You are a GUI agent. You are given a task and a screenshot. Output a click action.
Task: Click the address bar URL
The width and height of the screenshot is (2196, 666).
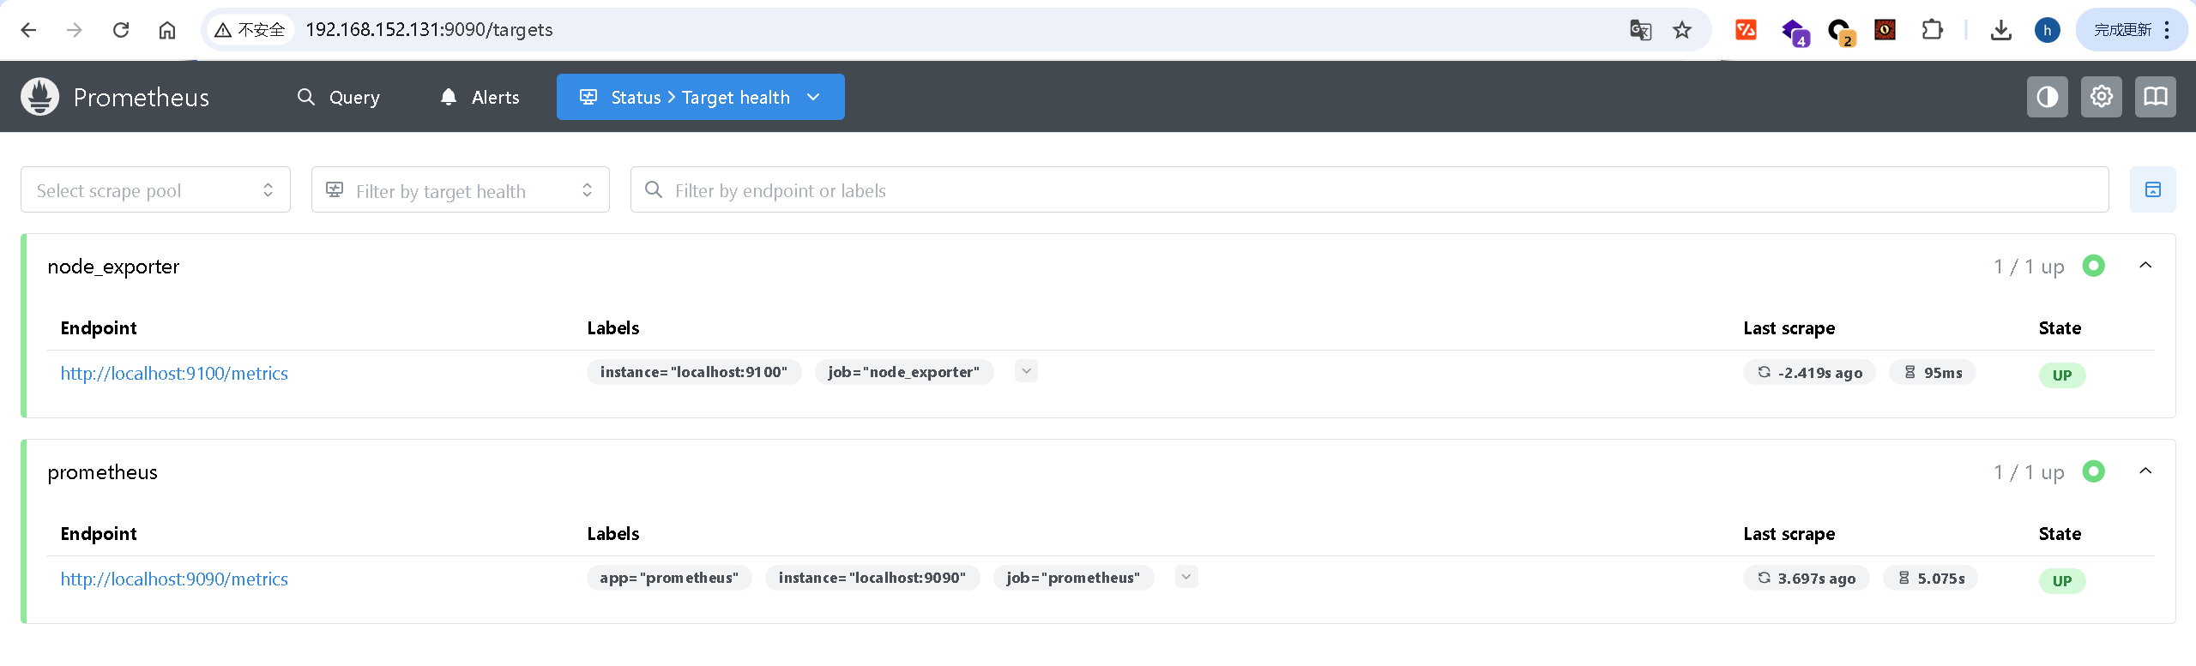click(429, 30)
